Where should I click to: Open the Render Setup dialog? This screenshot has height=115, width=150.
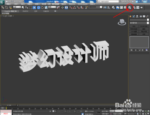(134, 8)
